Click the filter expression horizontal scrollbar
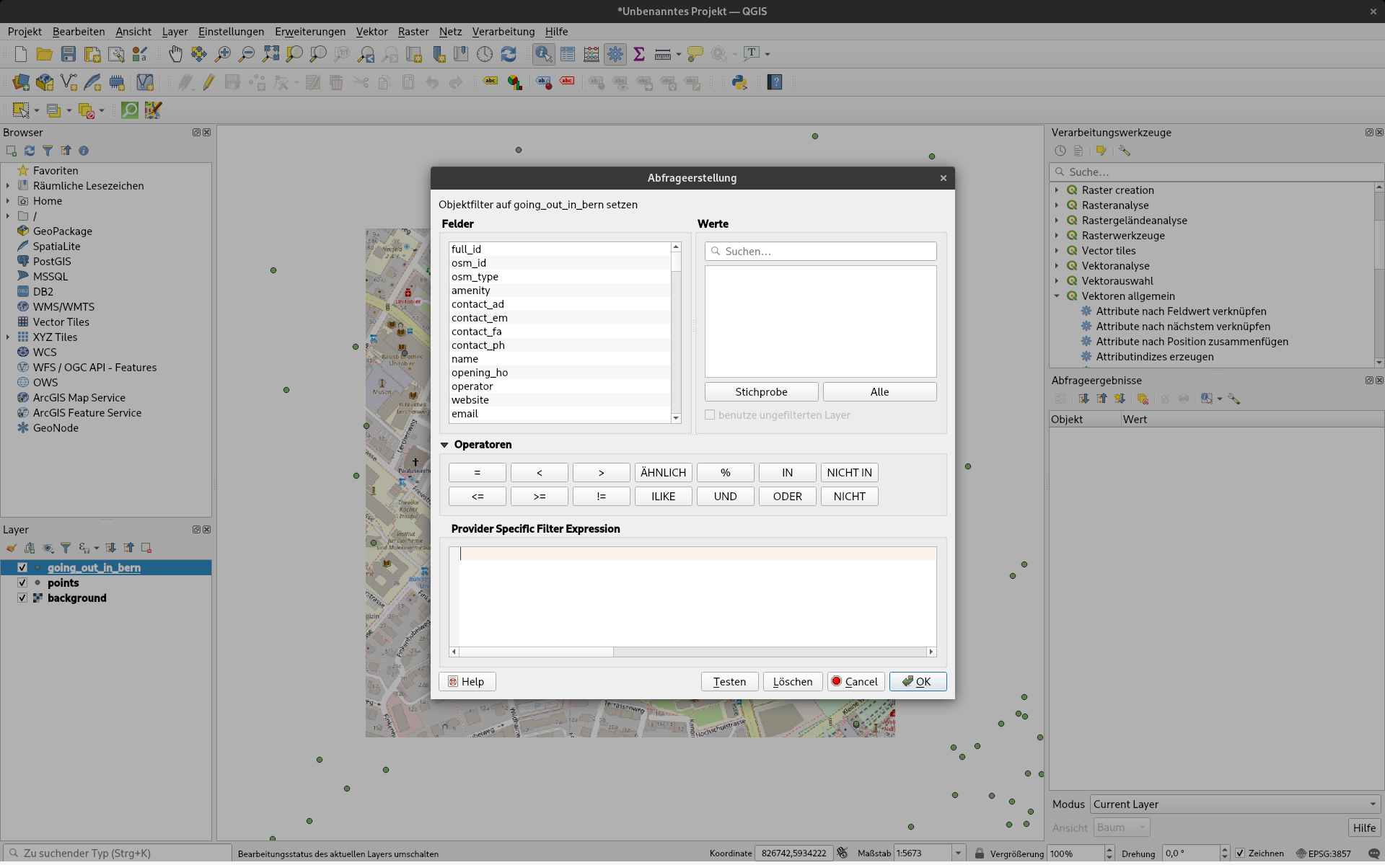This screenshot has width=1385, height=865. click(536, 652)
